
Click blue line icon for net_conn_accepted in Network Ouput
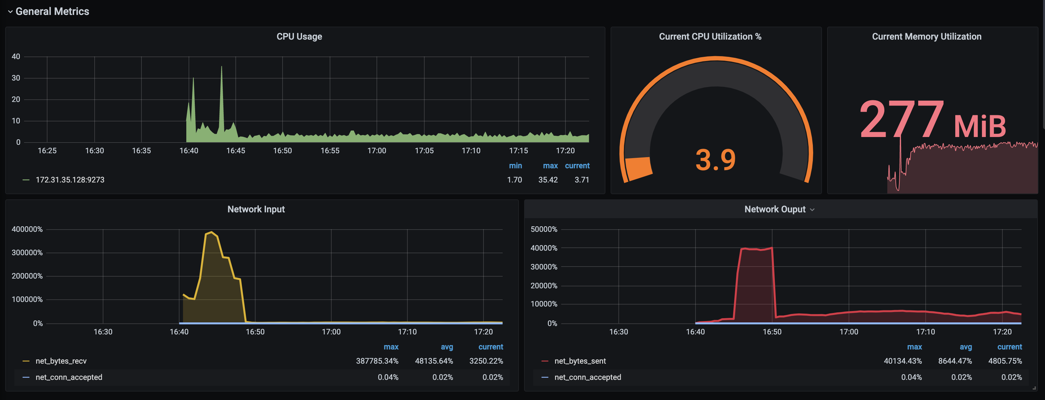click(x=545, y=377)
